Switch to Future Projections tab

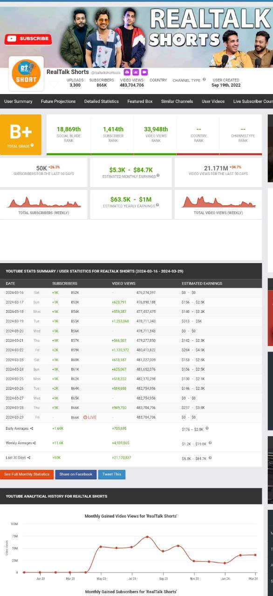tap(58, 101)
